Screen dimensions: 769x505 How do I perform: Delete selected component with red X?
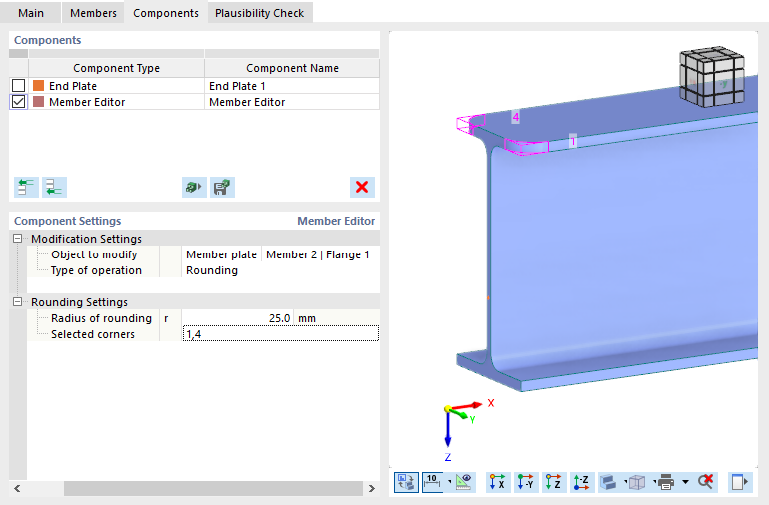(x=362, y=188)
